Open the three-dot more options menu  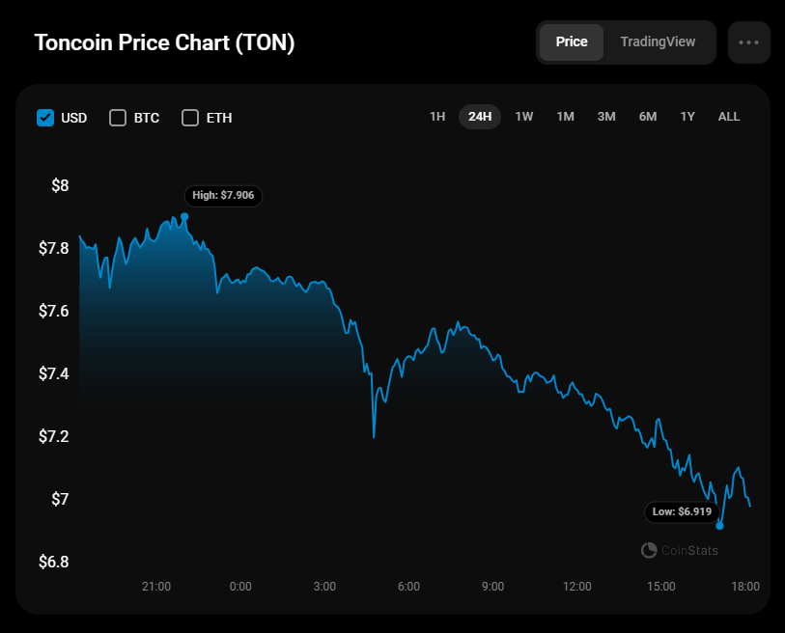click(x=749, y=42)
